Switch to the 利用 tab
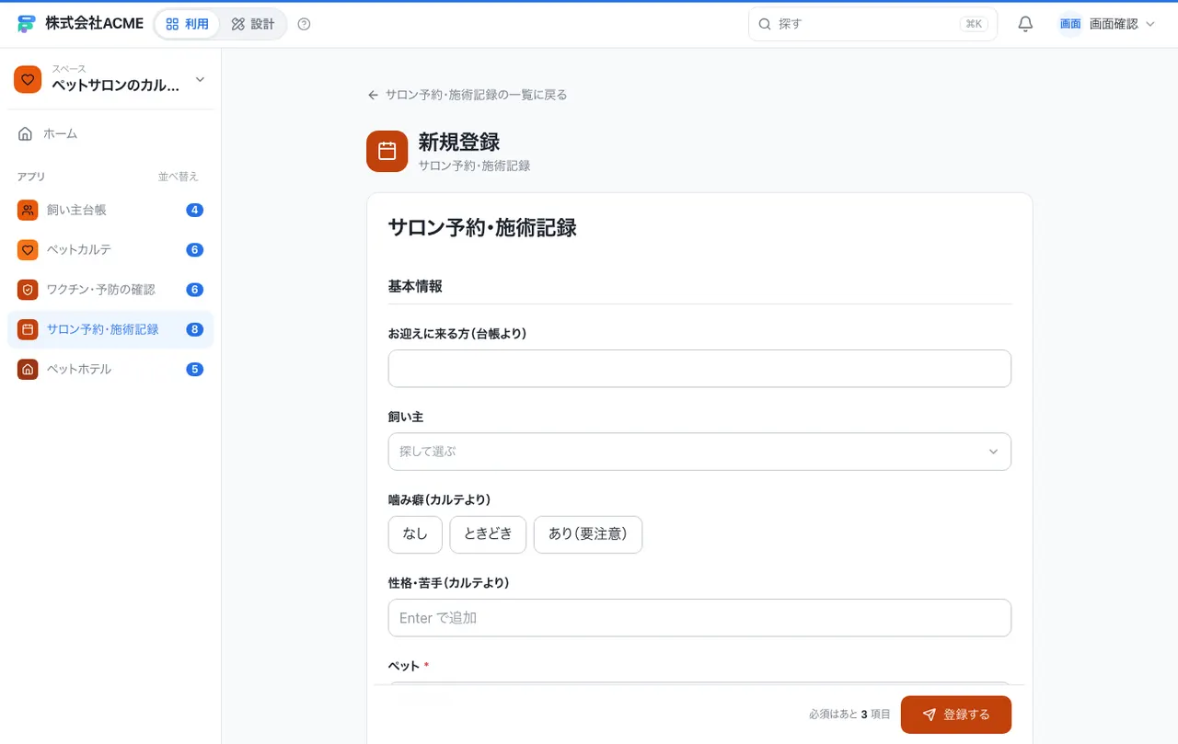The width and height of the screenshot is (1178, 744). (188, 24)
